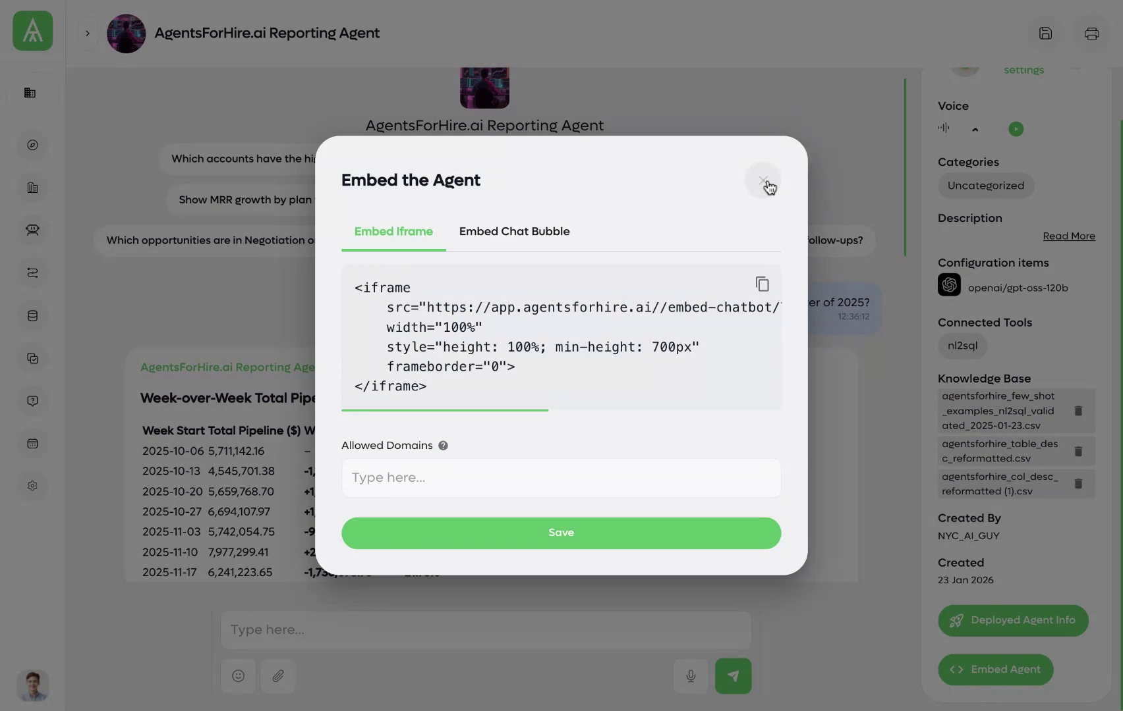Click the Embed Agent button
1123x711 pixels.
pyautogui.click(x=995, y=670)
